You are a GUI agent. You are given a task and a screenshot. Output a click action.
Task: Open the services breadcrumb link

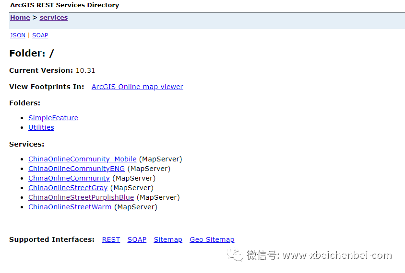53,18
